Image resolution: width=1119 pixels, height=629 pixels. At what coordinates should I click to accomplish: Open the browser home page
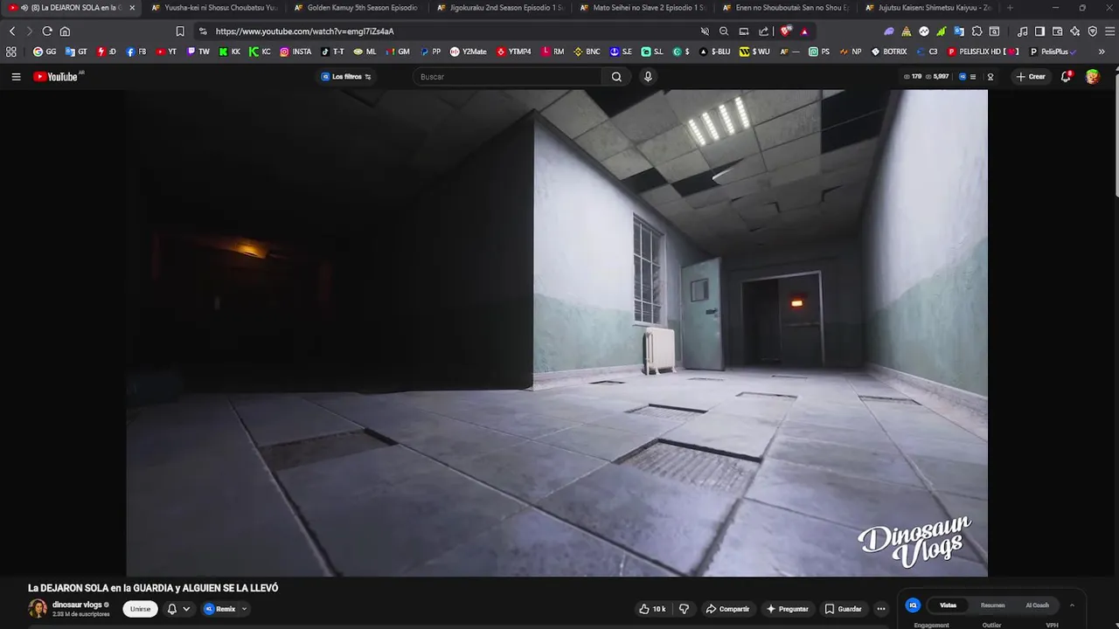tap(65, 31)
